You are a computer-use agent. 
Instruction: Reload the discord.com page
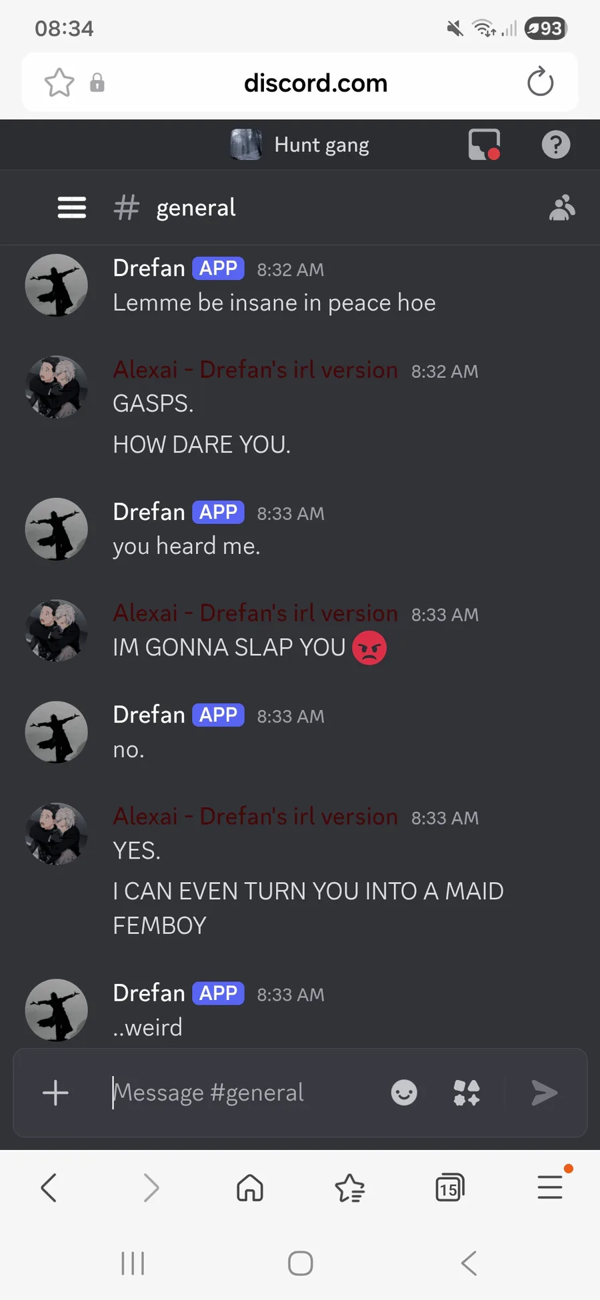[540, 82]
